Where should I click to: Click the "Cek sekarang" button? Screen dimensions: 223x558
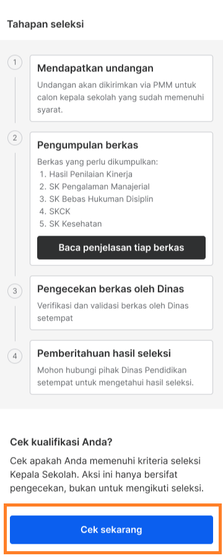pyautogui.click(x=111, y=529)
